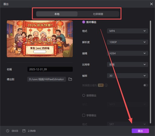Click the VIP badge
This screenshot has width=155, height=136.
tap(101, 85)
